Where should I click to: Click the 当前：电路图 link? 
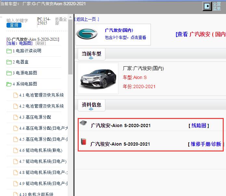[x=20, y=43]
